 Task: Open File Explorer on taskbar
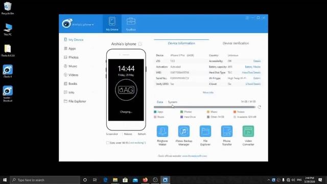pos(115,180)
